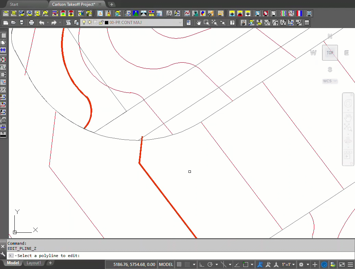Click the MODEL space button
Screen dimensions: 355x269
point(166,264)
